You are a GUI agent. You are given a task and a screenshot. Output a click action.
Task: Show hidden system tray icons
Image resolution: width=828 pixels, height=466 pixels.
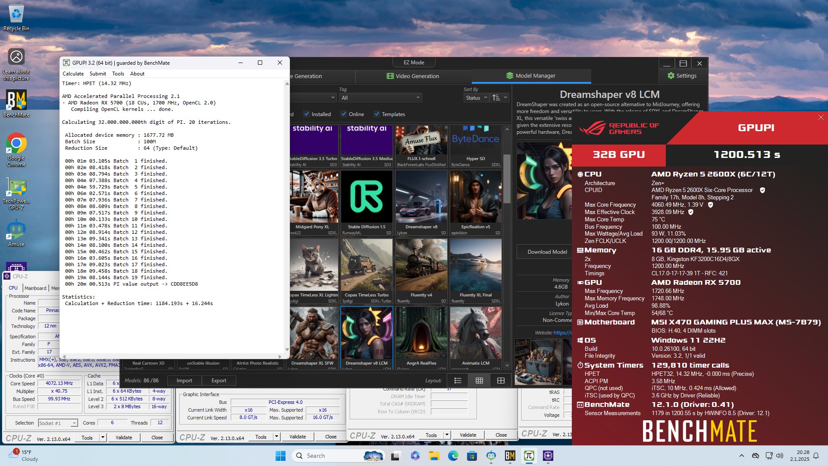pos(742,456)
